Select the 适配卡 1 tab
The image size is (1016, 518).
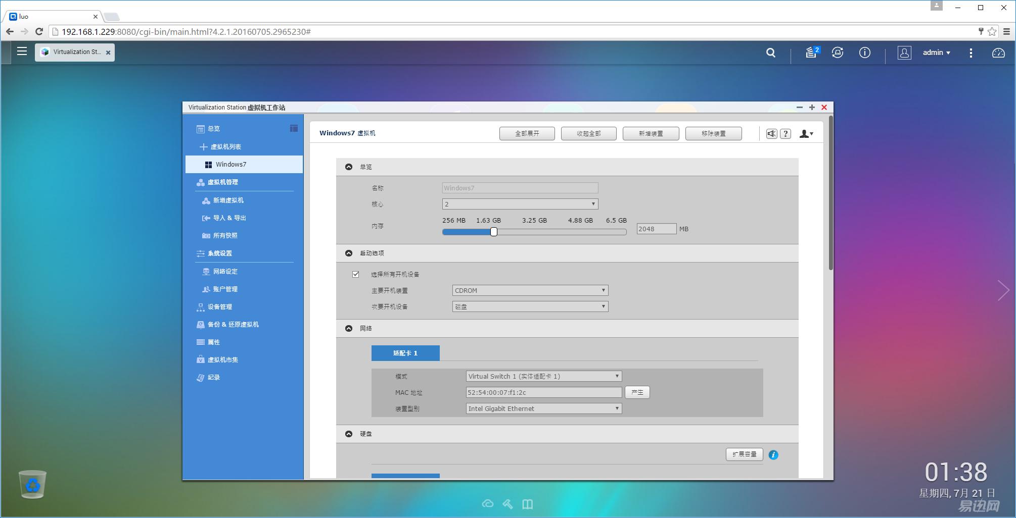[405, 353]
